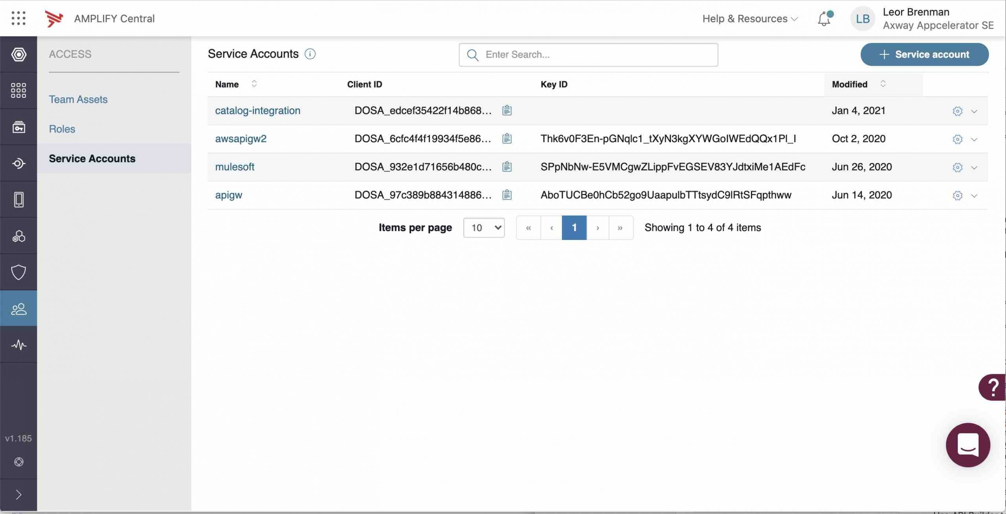The height and width of the screenshot is (514, 1006).
Task: Select the Service Accounts menu item
Action: pos(114,159)
